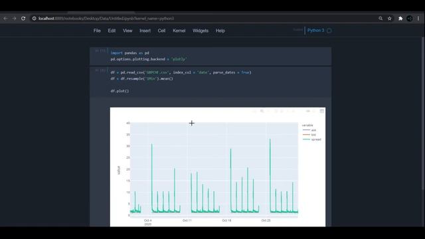
Task: Click the 30 y-axis tick label
Action: tap(128, 146)
